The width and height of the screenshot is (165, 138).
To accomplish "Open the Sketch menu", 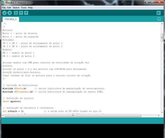I will 16,7.
